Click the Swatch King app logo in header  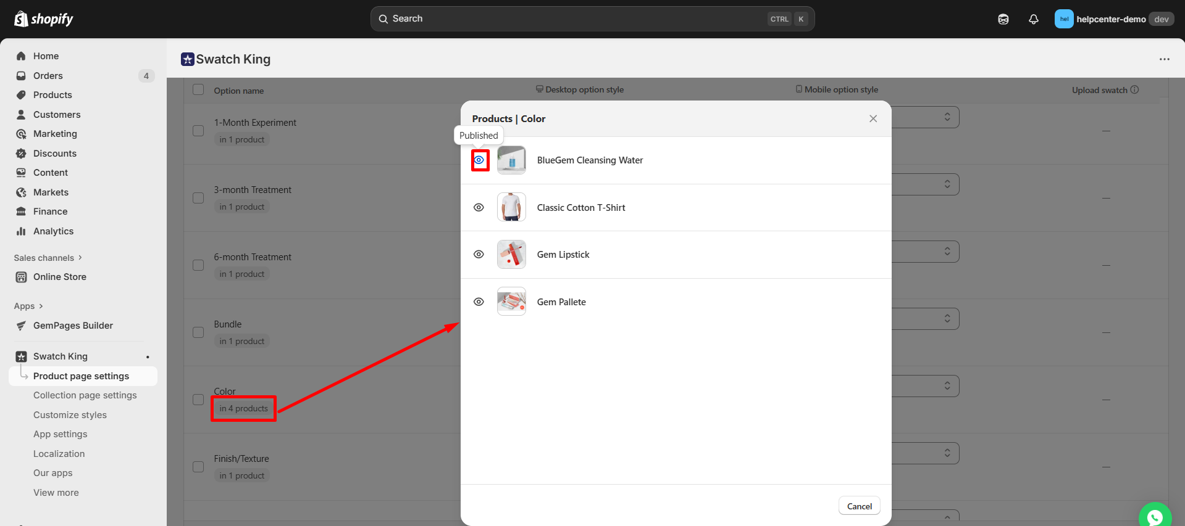(188, 59)
